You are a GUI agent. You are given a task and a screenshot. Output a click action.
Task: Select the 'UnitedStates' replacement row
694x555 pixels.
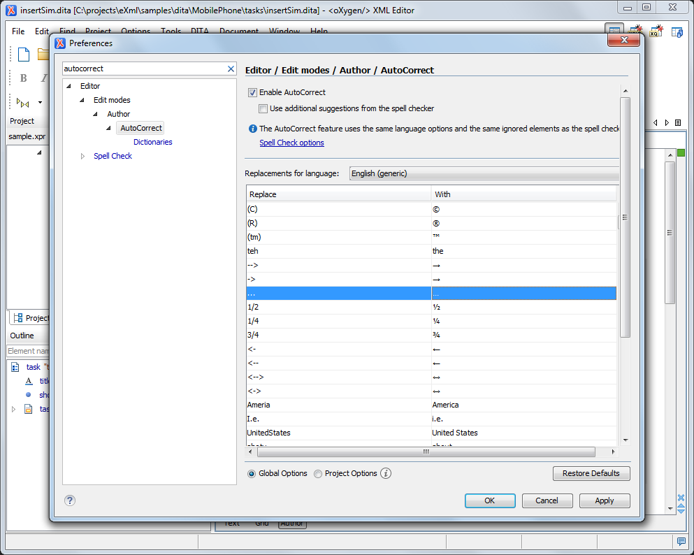click(x=431, y=433)
